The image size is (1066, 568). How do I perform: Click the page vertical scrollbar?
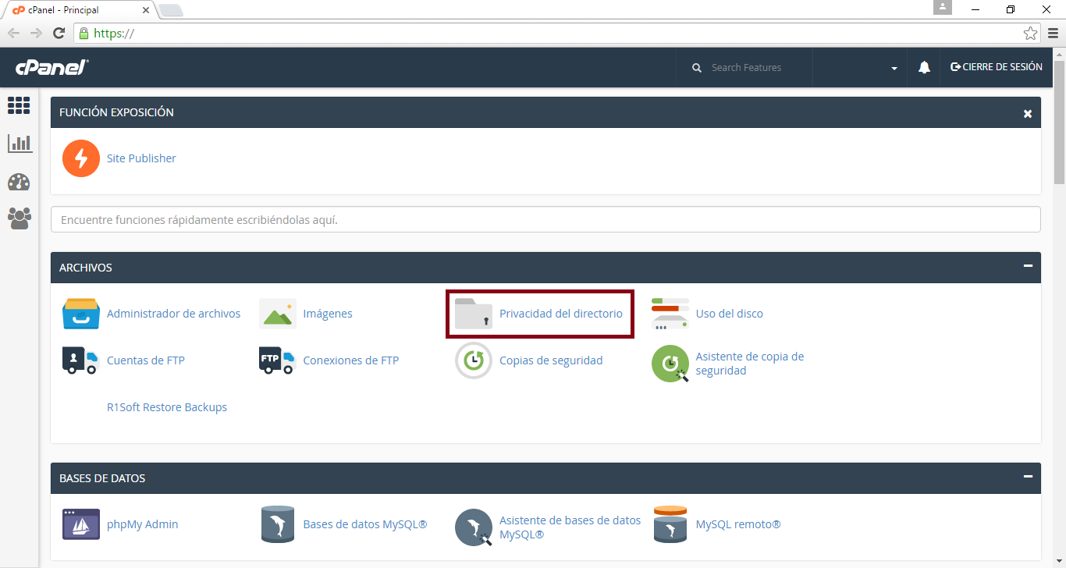pos(1059,125)
